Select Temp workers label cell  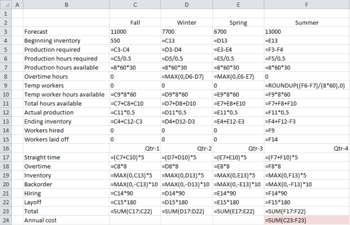66,86
